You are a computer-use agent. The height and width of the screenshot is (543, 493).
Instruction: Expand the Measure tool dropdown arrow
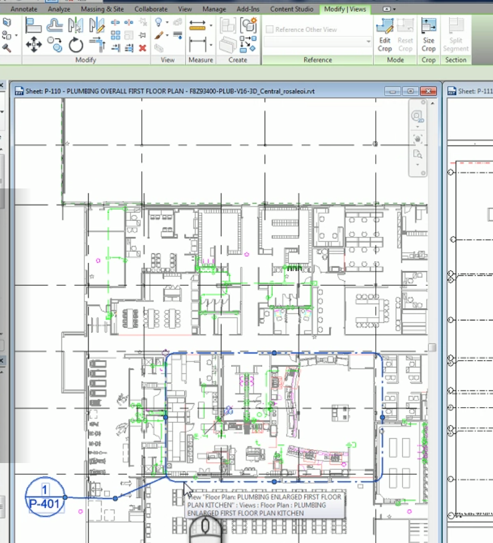click(211, 25)
